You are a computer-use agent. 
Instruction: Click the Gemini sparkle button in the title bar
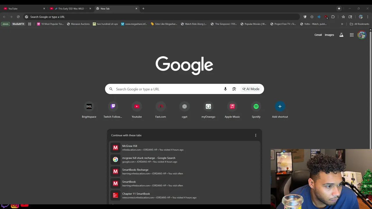click(339, 8)
